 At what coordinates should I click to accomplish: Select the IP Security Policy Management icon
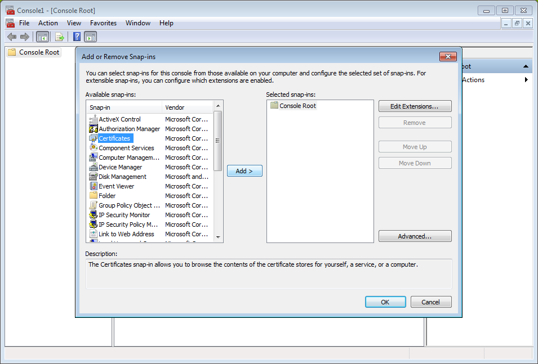[x=94, y=224]
